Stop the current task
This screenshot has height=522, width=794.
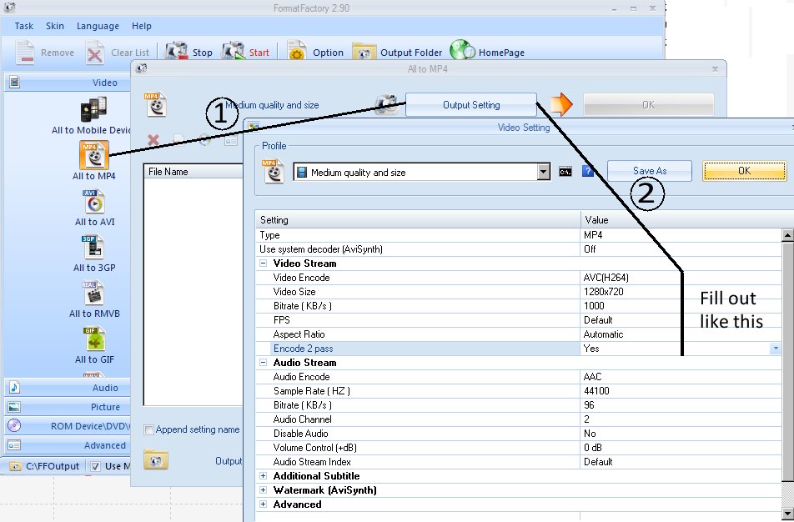pyautogui.click(x=176, y=52)
